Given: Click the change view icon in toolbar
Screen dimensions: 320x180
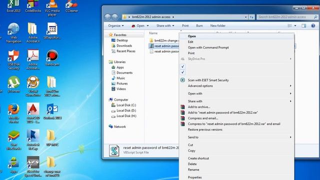Looking at the screenshot, I should tap(289, 25).
